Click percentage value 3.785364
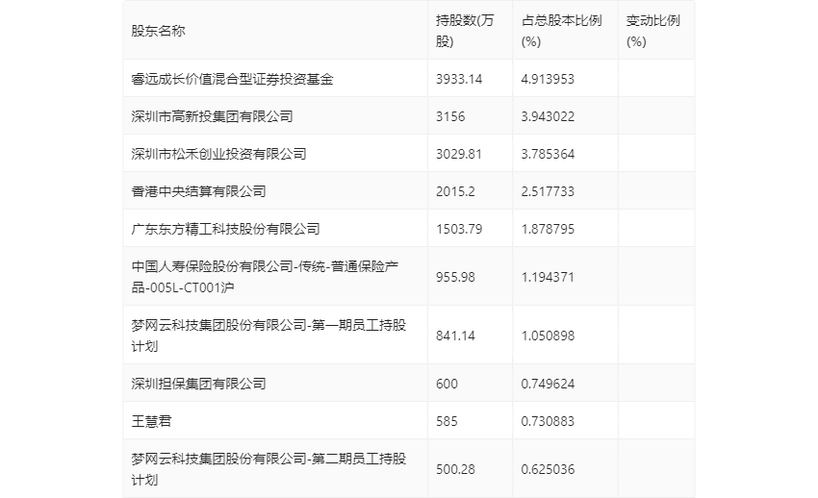This screenshot has height=498, width=818. (x=548, y=154)
